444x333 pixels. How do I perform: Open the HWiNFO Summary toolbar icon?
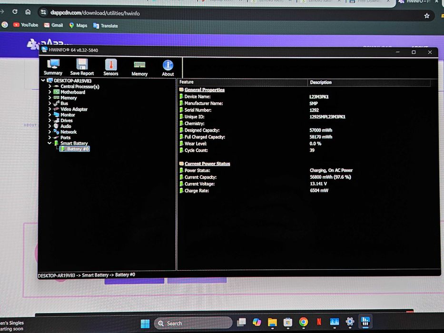tap(53, 67)
